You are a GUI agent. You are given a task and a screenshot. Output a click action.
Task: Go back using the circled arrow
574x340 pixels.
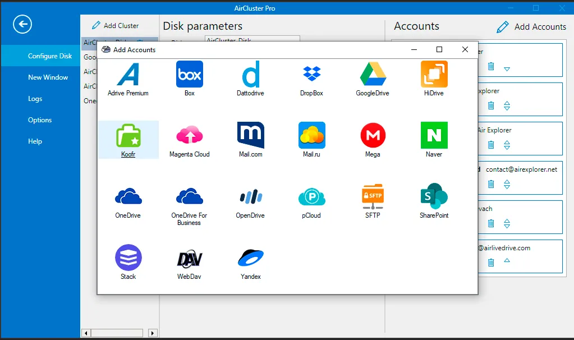click(x=22, y=24)
